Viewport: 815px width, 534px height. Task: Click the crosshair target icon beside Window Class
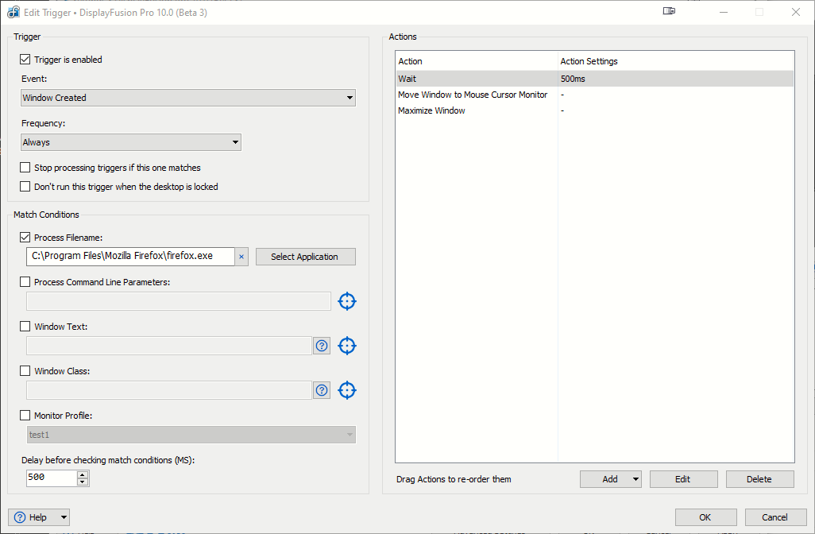[x=347, y=390]
